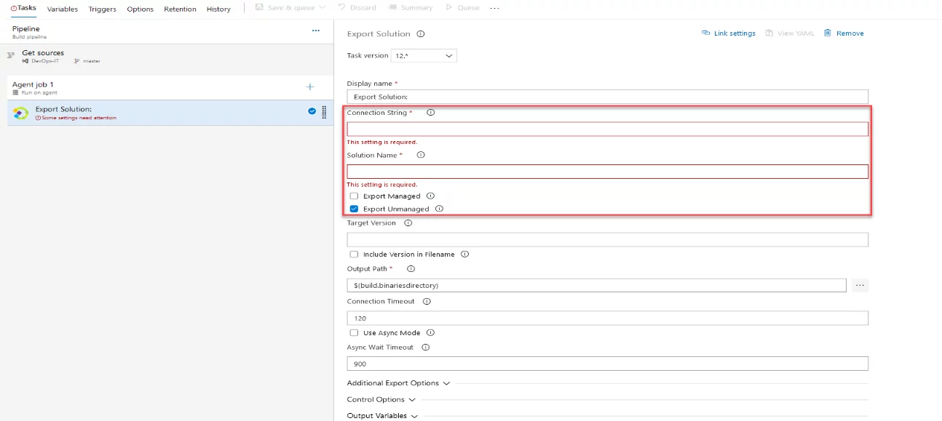Click Connection Timeout info icon
This screenshot has height=421, width=942.
(427, 301)
